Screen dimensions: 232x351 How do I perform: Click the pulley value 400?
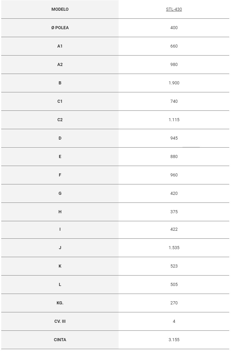(x=174, y=28)
